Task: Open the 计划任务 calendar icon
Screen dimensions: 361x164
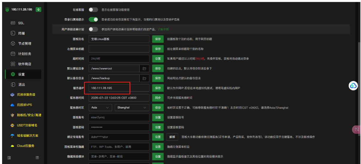Action: (x=13, y=54)
